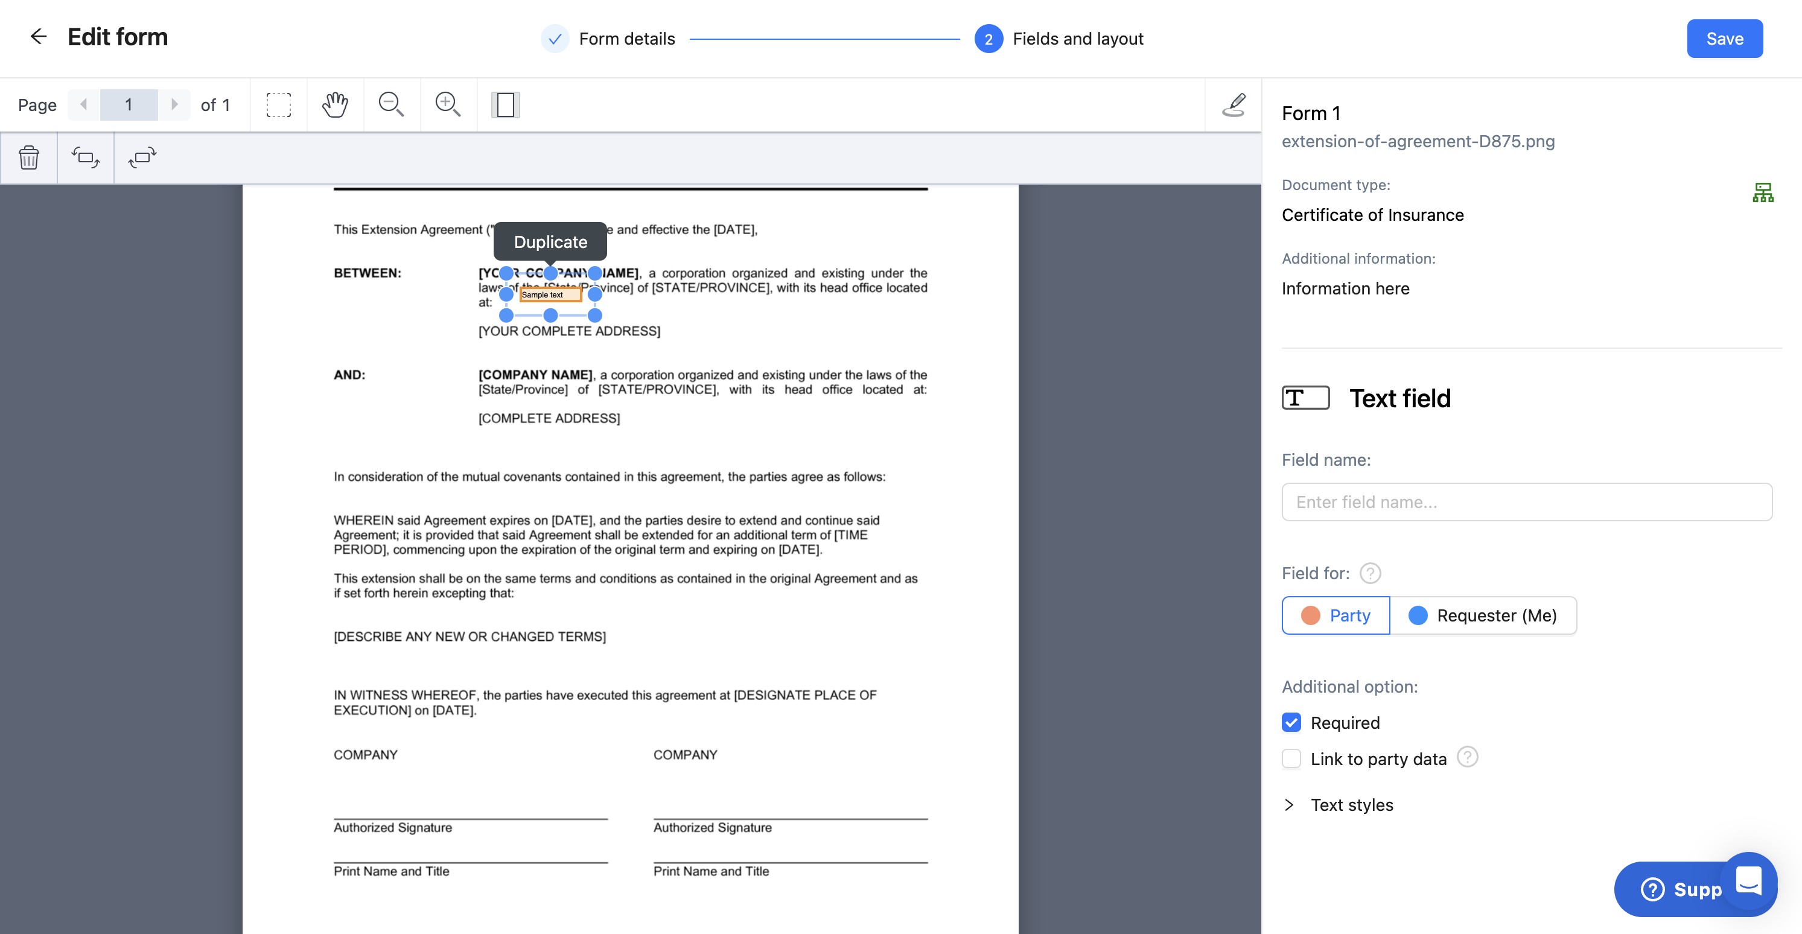Enable Link to party data checkbox
This screenshot has width=1802, height=934.
(x=1291, y=759)
